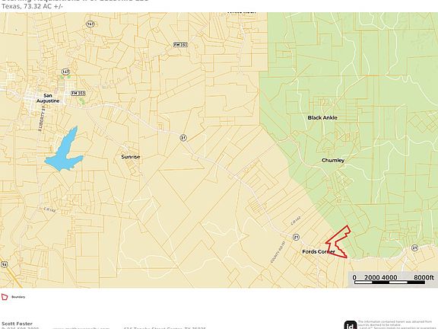Click the CR 142 road label
Screen dimensions: 438x329
[296, 220]
